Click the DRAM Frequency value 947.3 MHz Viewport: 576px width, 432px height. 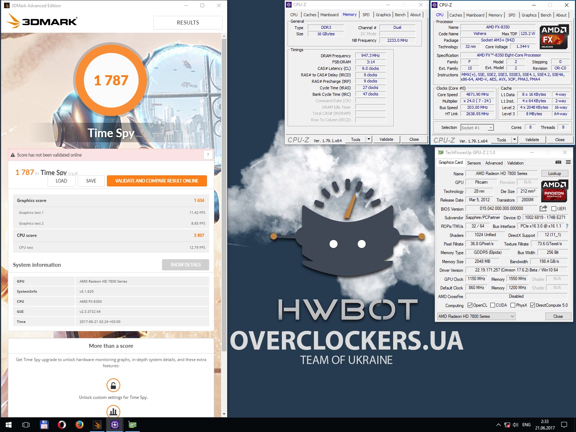point(370,55)
